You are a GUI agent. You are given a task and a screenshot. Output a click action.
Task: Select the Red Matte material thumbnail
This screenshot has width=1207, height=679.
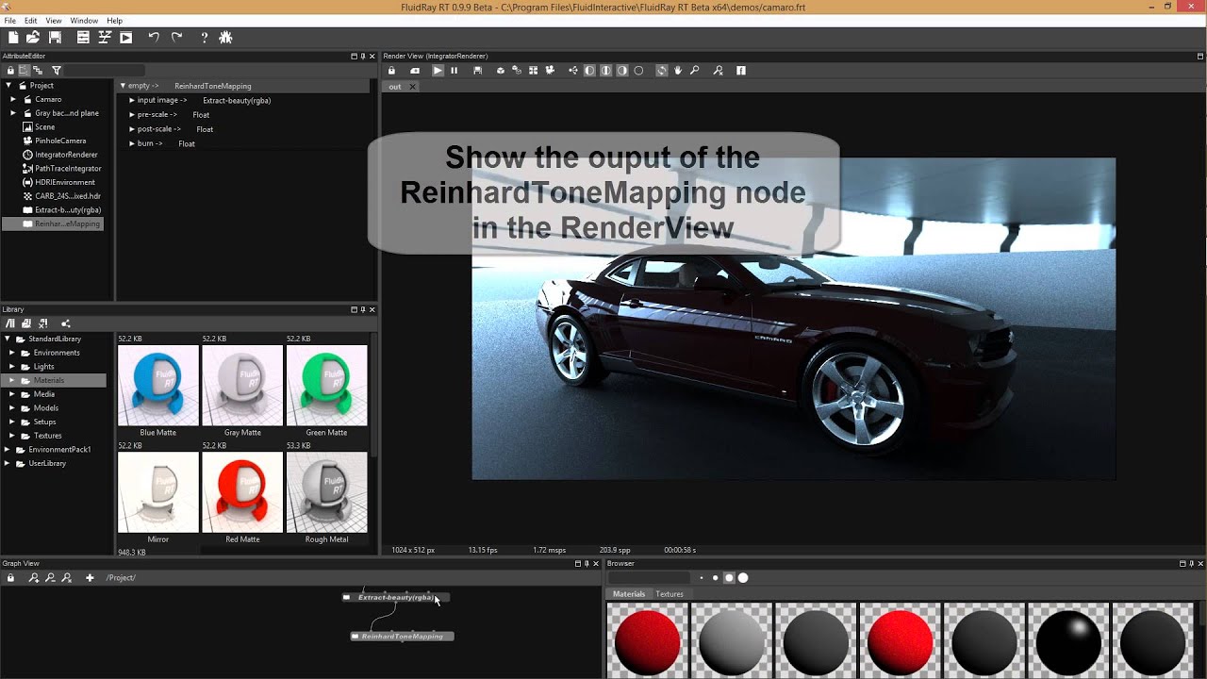pos(242,491)
